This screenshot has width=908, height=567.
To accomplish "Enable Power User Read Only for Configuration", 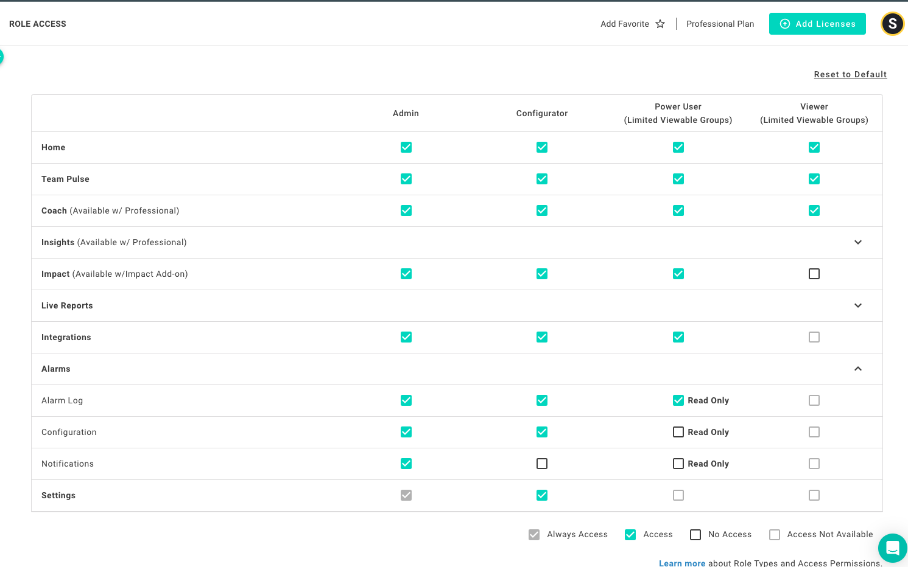I will [x=678, y=432].
